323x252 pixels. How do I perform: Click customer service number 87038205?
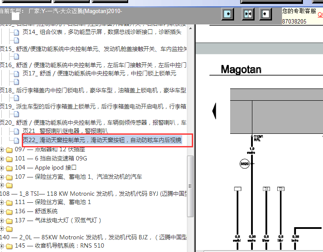click(x=294, y=21)
